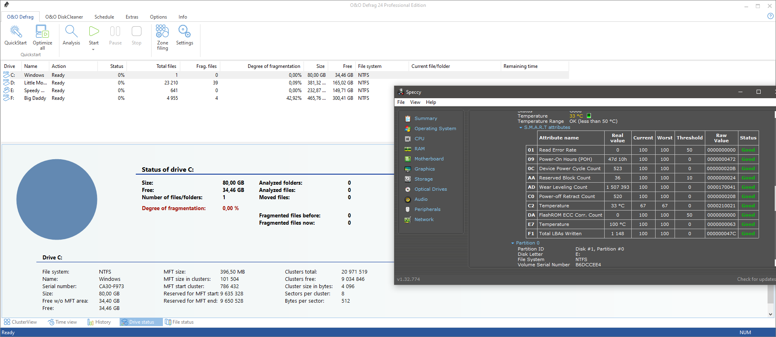The image size is (776, 337).
Task: Click the Wear Leveling Count attribute row
Action: point(642,187)
